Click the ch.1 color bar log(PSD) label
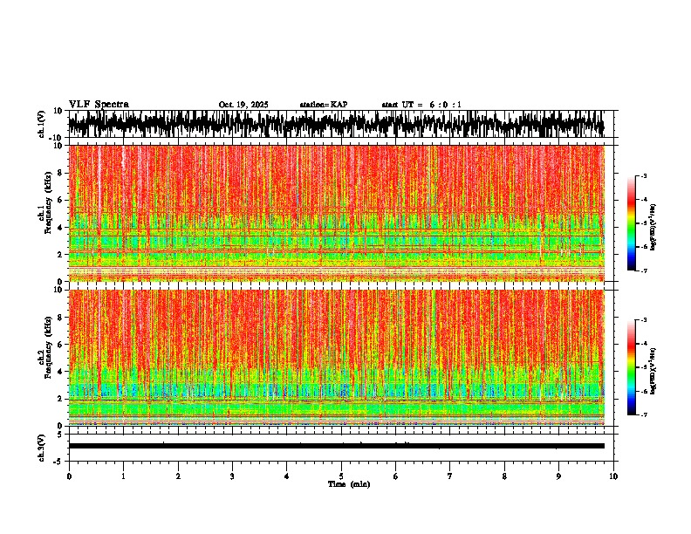This screenshot has width=691, height=534. click(x=653, y=228)
